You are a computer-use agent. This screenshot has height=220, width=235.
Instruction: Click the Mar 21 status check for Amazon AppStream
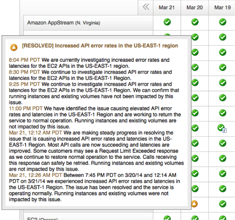click(167, 22)
